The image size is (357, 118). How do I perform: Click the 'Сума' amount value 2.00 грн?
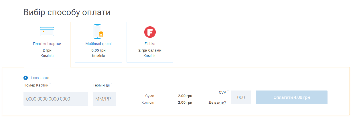tap(185, 96)
